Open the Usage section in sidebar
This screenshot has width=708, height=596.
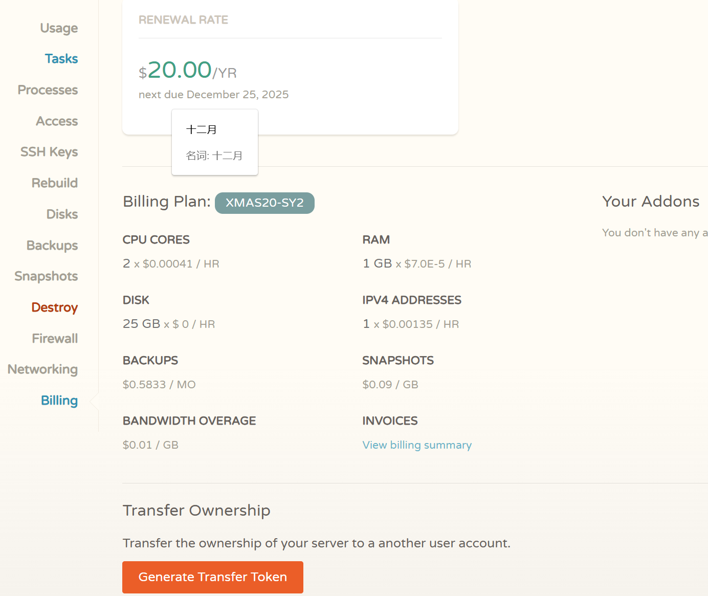59,28
